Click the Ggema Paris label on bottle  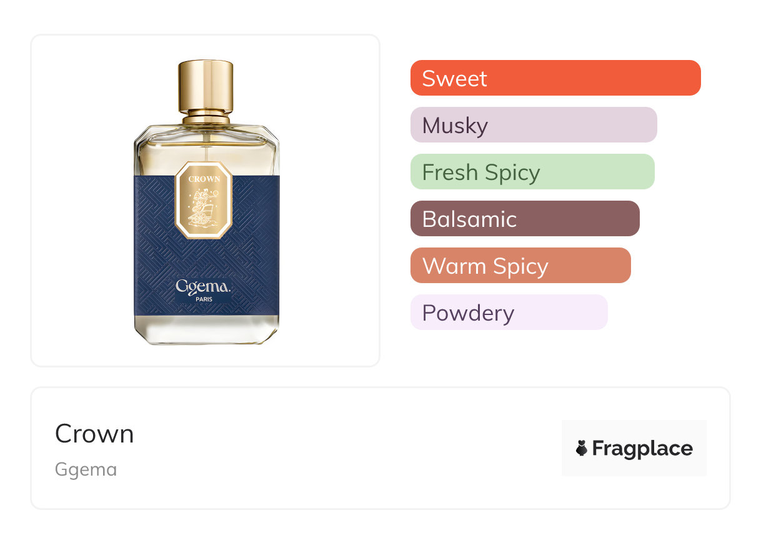click(204, 291)
